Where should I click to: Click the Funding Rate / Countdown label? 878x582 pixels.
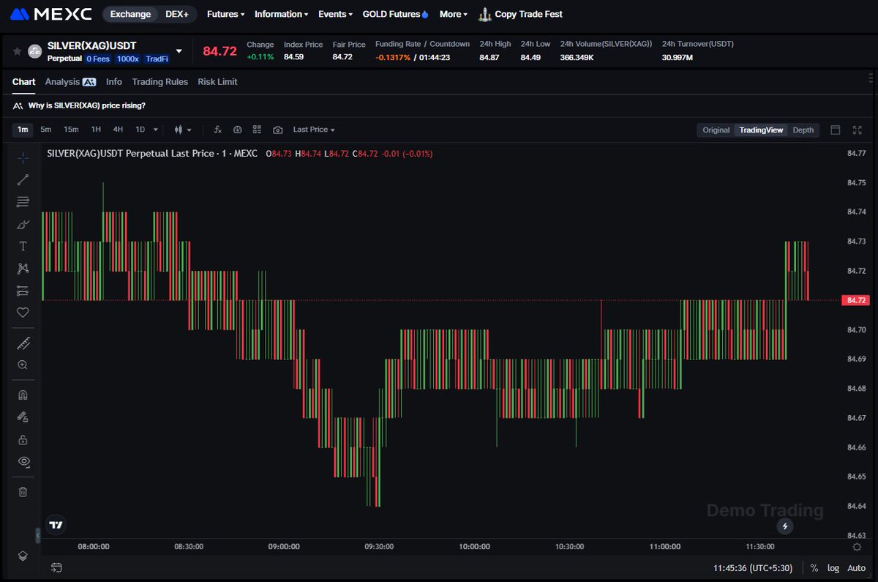pyautogui.click(x=422, y=44)
